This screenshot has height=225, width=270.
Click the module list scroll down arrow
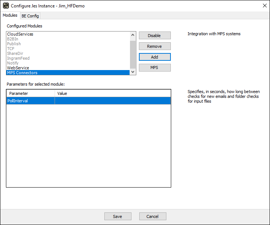tap(133, 72)
